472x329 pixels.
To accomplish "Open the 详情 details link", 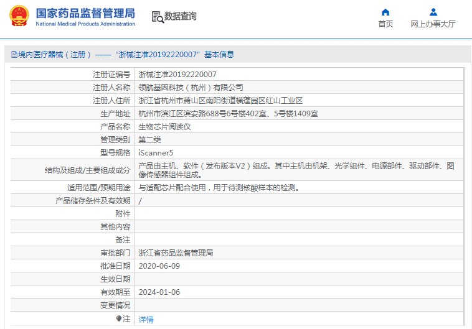I will click(x=146, y=320).
